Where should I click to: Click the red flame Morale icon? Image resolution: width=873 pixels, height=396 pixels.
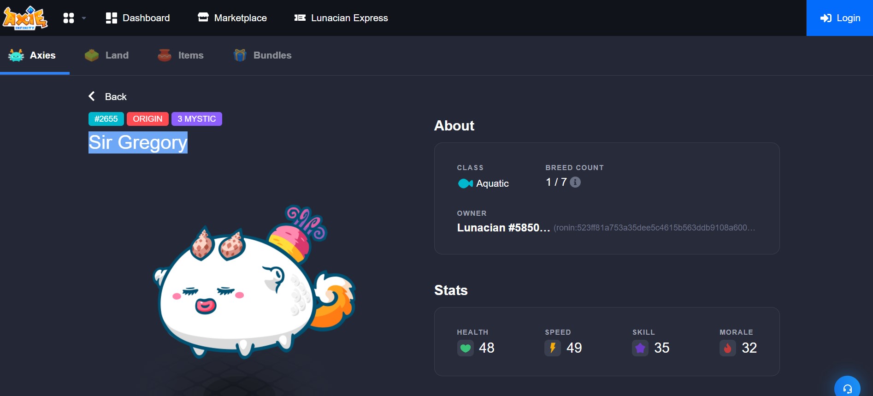tap(728, 348)
